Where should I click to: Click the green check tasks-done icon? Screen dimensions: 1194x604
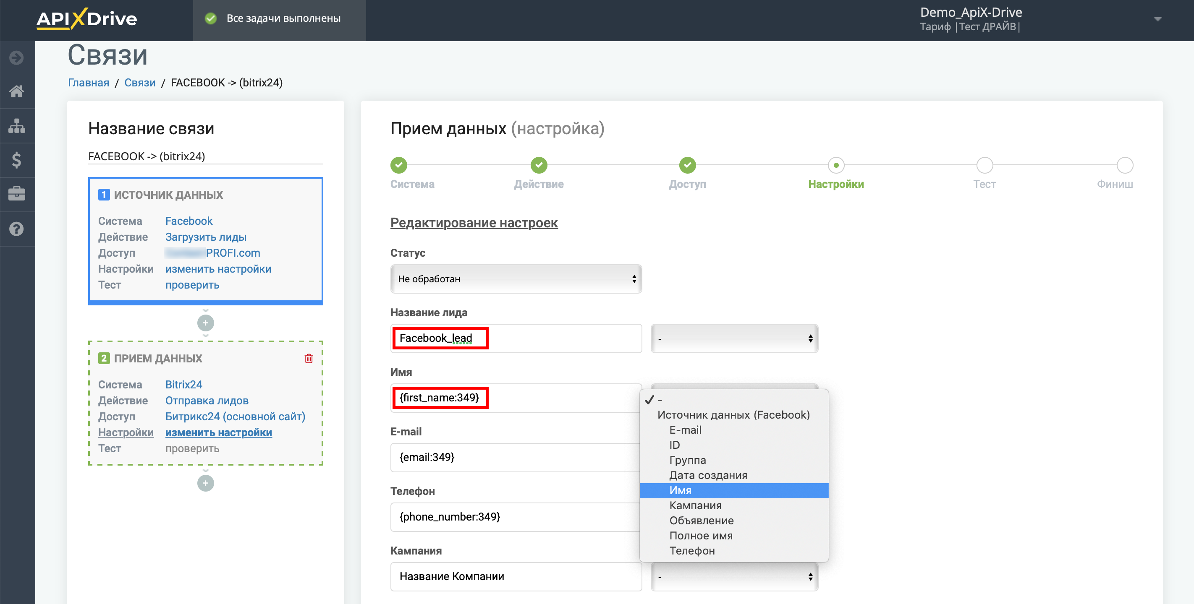tap(211, 18)
